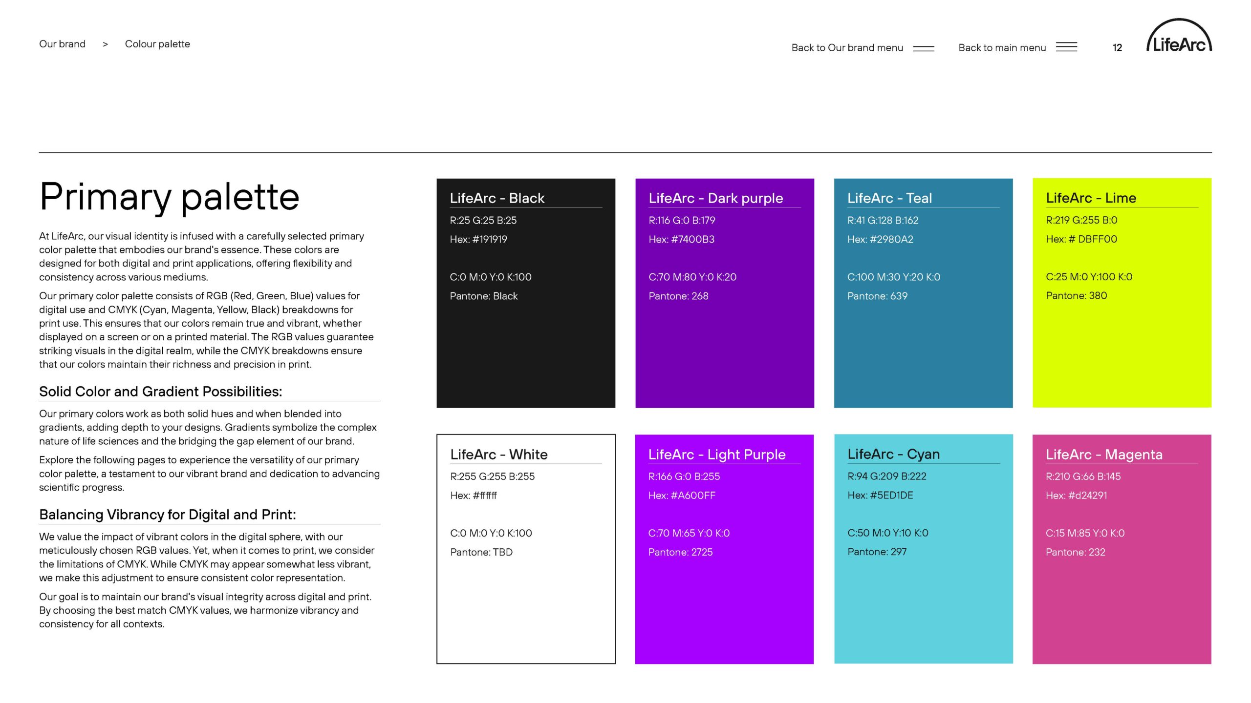Click C:100 M:30 Y:20 K:0 value

point(894,277)
